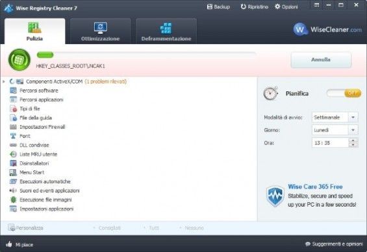Image resolution: width=367 pixels, height=252 pixels.
Task: Select the Disinstallatori text
Action: (34, 163)
